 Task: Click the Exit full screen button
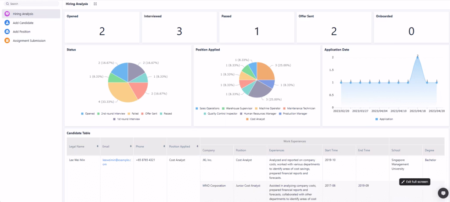[x=414, y=182]
